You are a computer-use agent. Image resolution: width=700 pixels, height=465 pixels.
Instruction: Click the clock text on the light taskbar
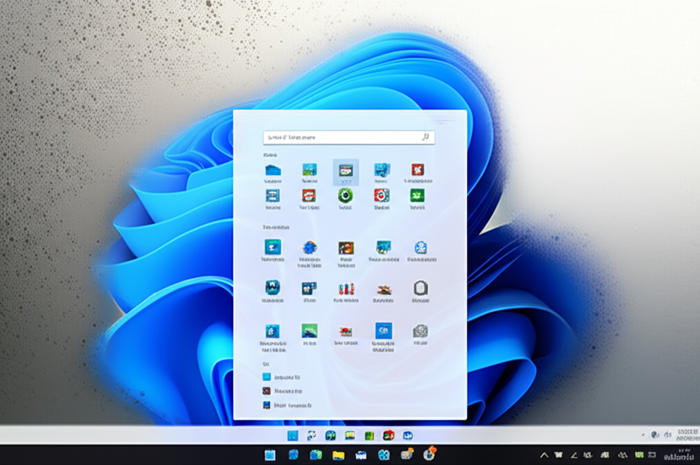pyautogui.click(x=688, y=435)
